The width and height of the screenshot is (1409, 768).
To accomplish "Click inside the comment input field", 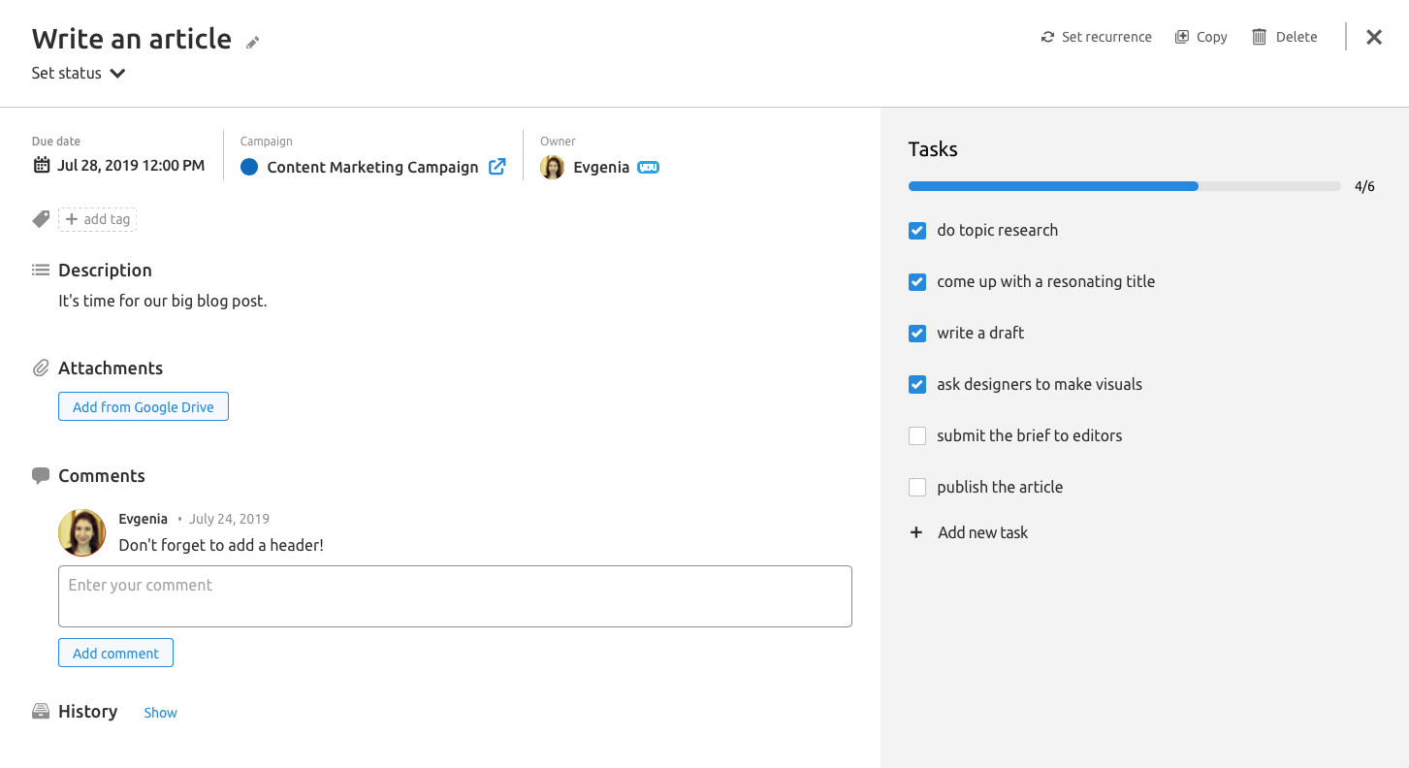I will coord(455,595).
